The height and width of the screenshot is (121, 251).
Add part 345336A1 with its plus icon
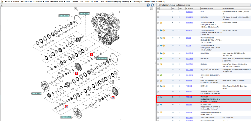point(158,70)
